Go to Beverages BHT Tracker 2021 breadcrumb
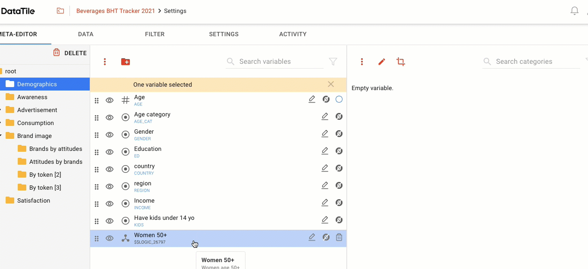Image resolution: width=588 pixels, height=269 pixels. tap(115, 11)
